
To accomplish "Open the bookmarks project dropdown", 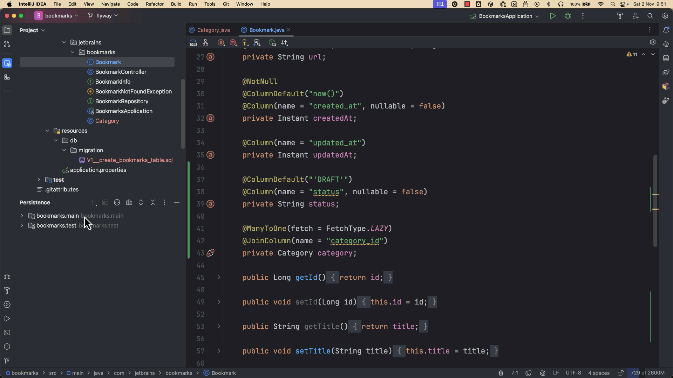I will tap(56, 15).
